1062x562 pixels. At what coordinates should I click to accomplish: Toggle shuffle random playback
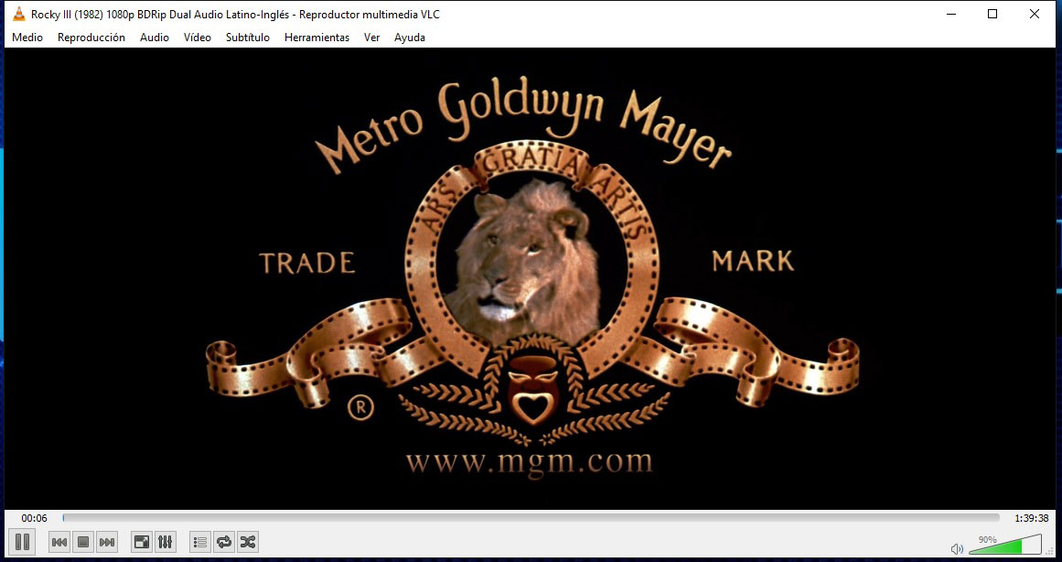coord(248,542)
